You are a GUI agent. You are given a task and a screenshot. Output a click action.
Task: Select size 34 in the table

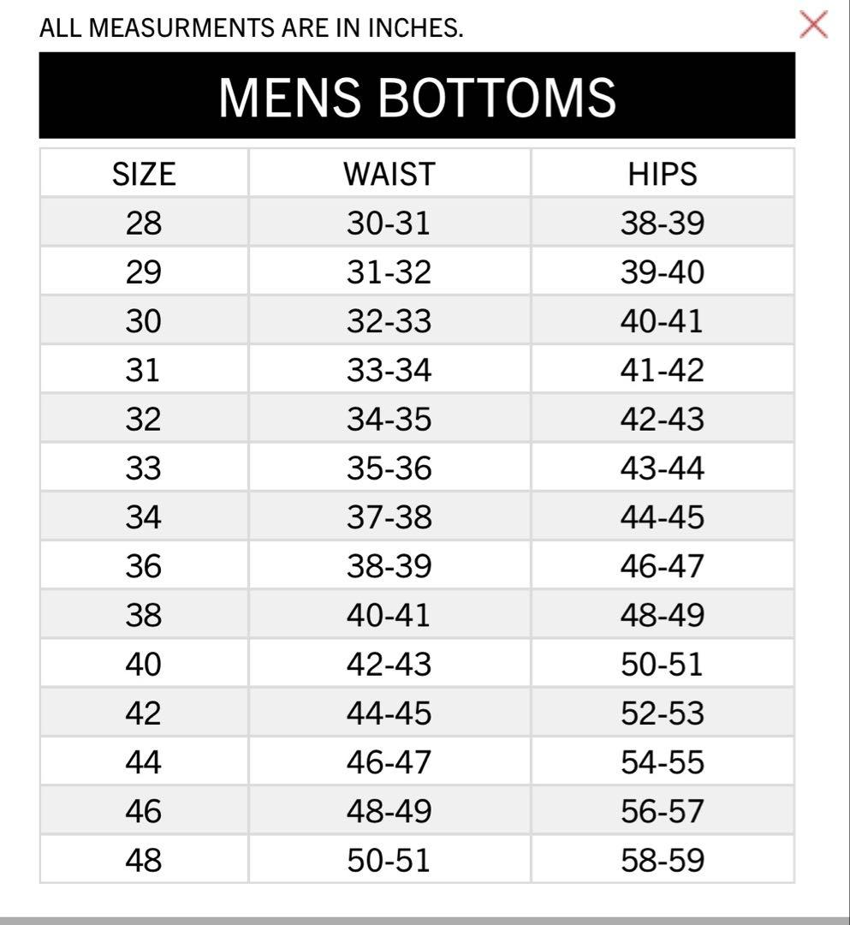pyautogui.click(x=144, y=517)
